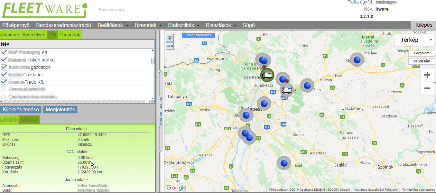Select the gray truck marker near M31
Screen dimensions: 436x193
click(286, 90)
